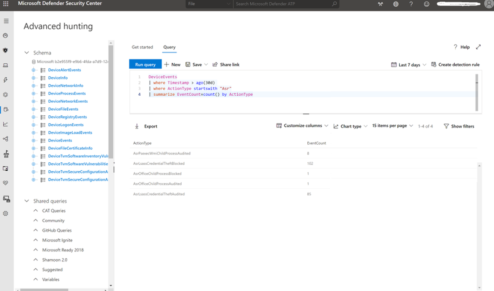This screenshot has height=291, width=494.
Task: Open the user account avatar
Action: point(488,4)
